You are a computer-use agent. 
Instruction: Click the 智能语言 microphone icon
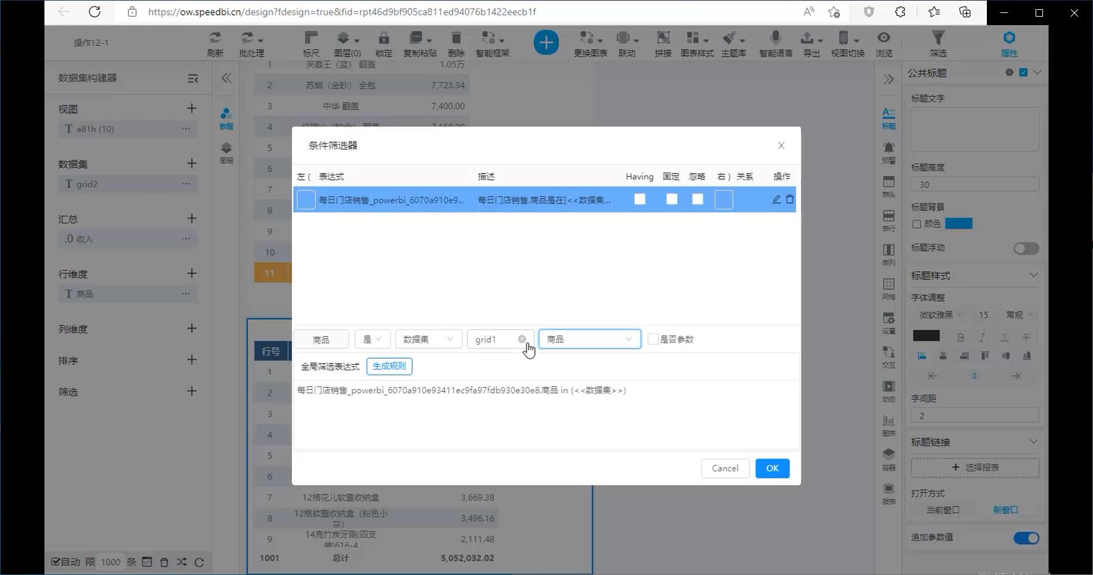click(x=775, y=43)
